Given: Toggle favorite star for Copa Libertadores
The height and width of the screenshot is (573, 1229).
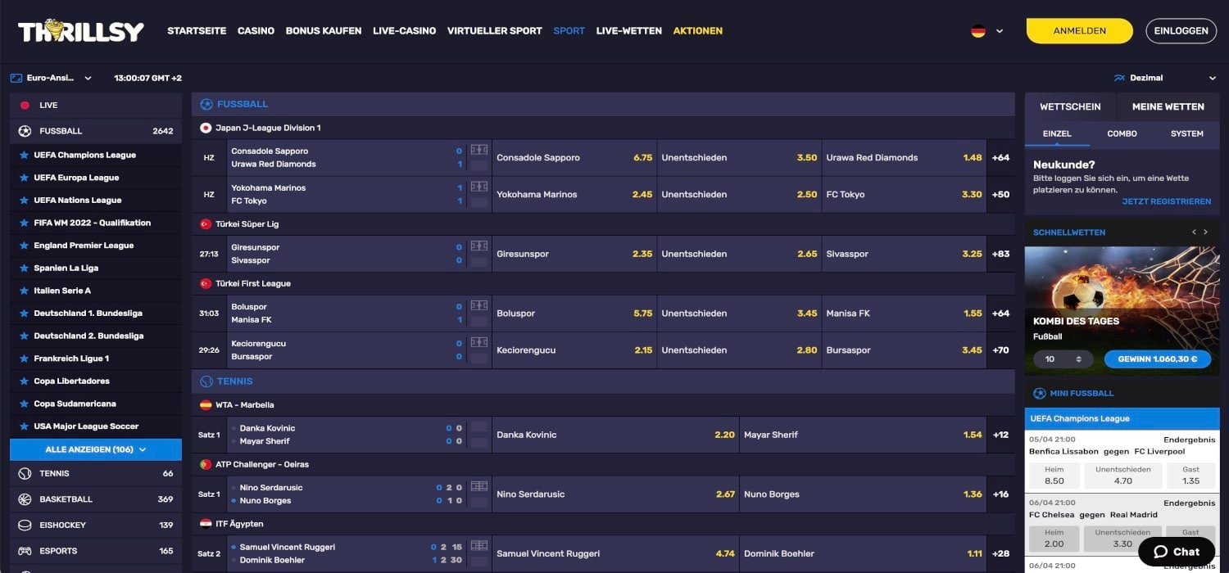Looking at the screenshot, I should [24, 381].
